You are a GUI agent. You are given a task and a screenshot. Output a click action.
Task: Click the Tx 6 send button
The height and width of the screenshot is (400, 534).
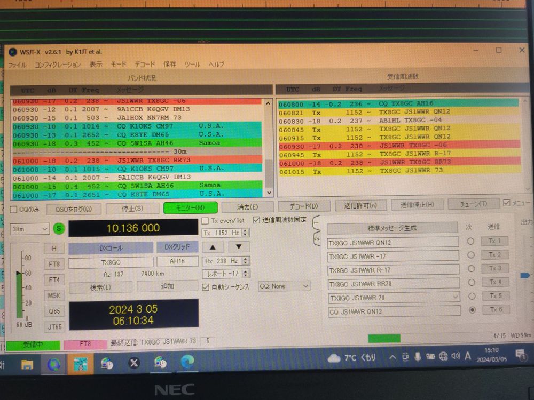point(495,309)
